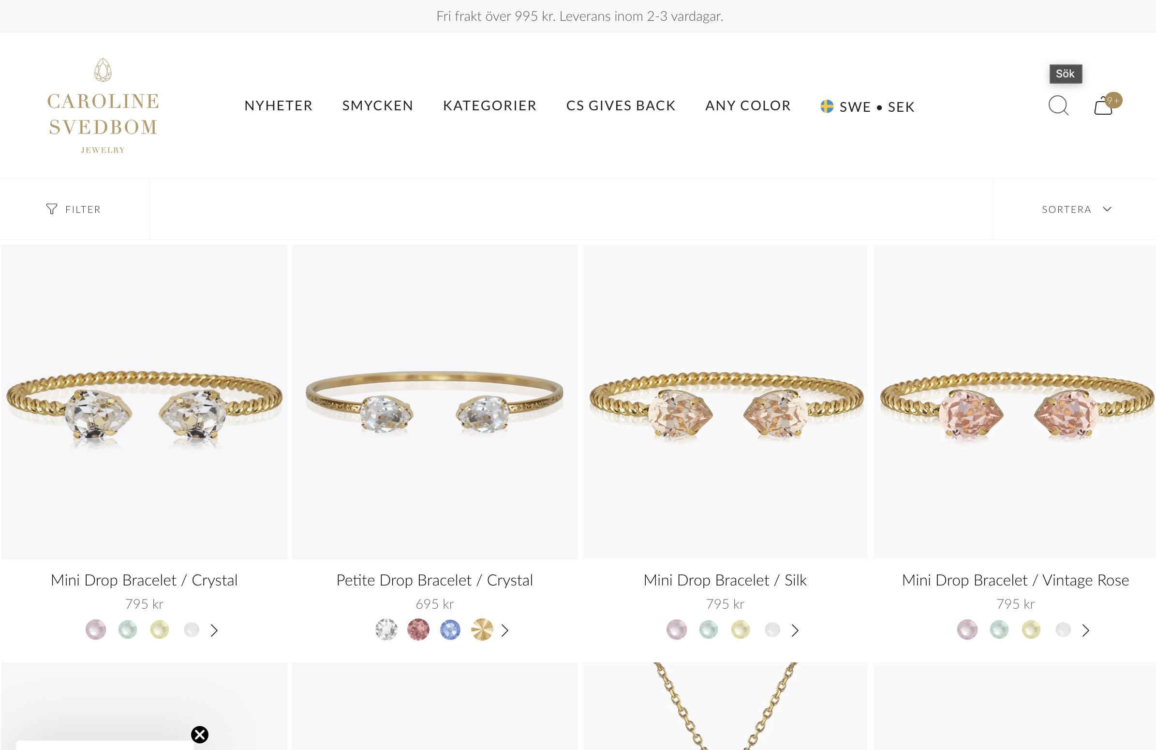Image resolution: width=1156 pixels, height=750 pixels.
Task: Open the shopping bag cart icon
Action: click(x=1104, y=105)
